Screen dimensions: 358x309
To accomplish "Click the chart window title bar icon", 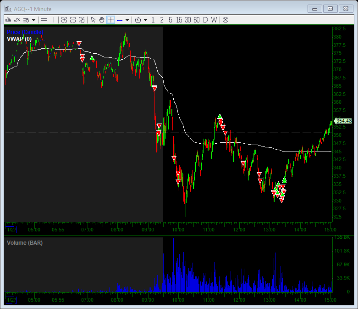I will 8,9.
